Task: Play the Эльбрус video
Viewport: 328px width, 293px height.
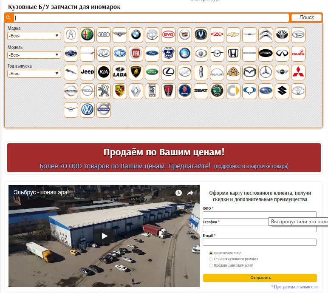Action: (104, 236)
